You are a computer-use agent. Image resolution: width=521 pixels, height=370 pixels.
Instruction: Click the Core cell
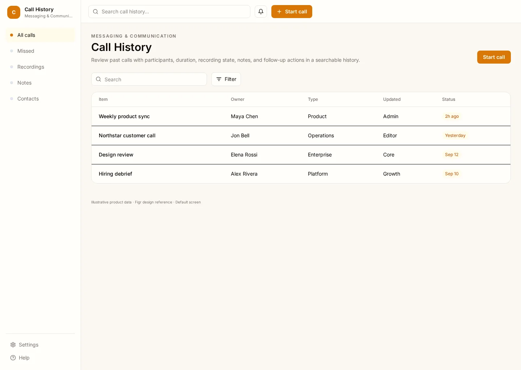click(389, 155)
